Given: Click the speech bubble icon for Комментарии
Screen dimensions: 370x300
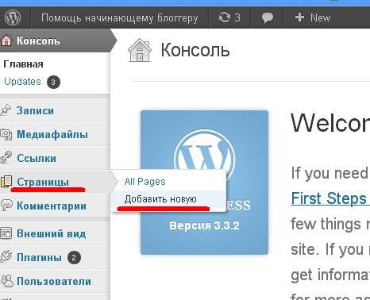Looking at the screenshot, I should (6, 205).
